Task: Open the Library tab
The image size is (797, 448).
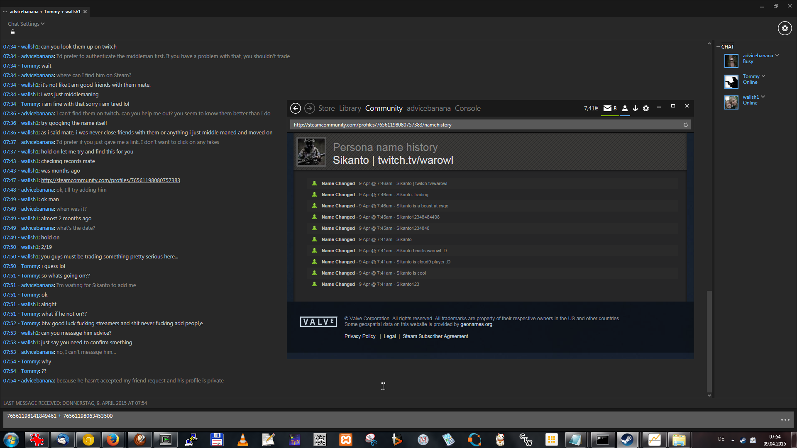Action: [x=350, y=108]
